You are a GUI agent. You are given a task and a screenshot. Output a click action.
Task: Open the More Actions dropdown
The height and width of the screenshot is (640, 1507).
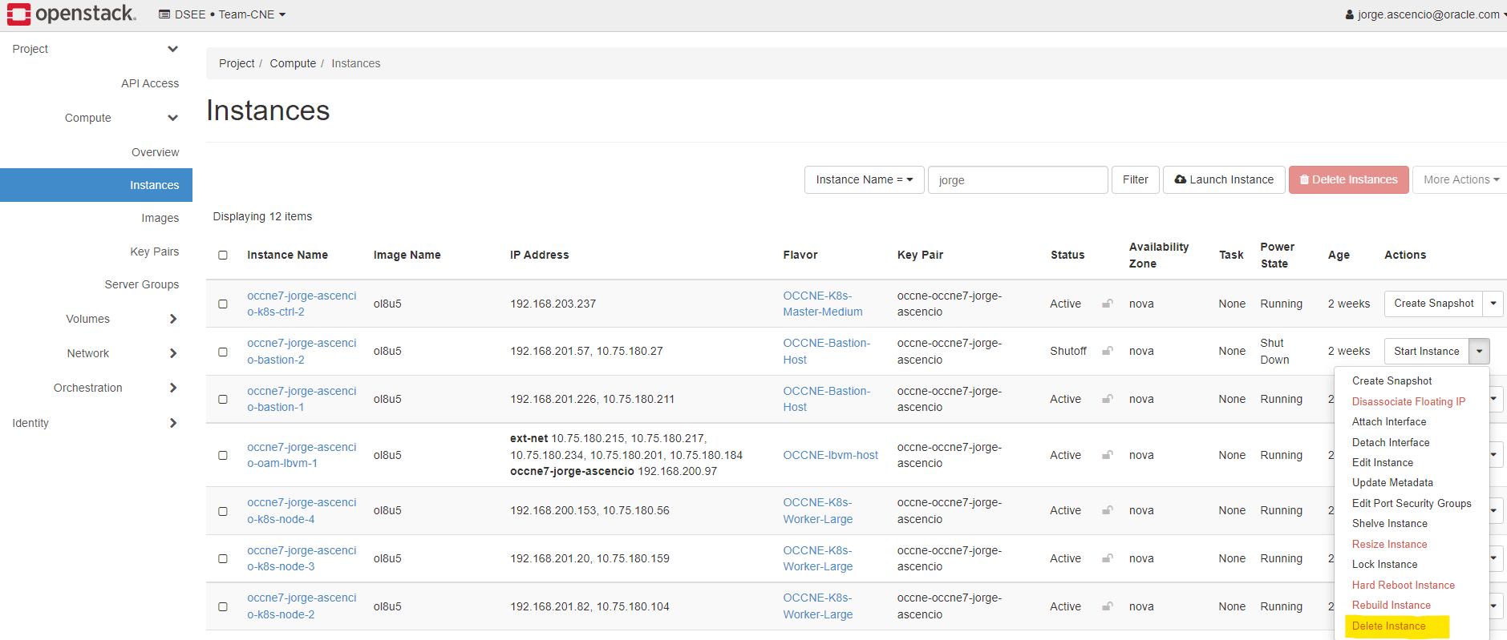[x=1460, y=179]
